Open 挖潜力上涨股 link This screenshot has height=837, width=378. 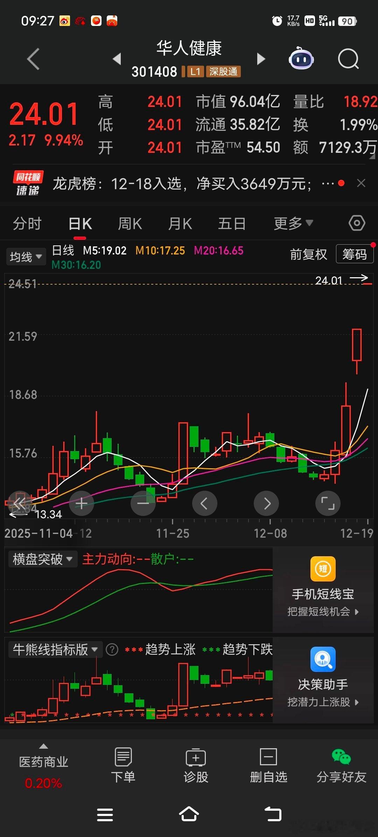(x=323, y=702)
